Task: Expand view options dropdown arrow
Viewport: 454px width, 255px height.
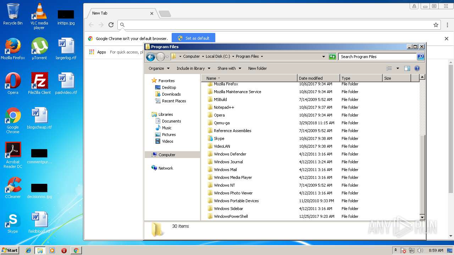Action: click(398, 68)
